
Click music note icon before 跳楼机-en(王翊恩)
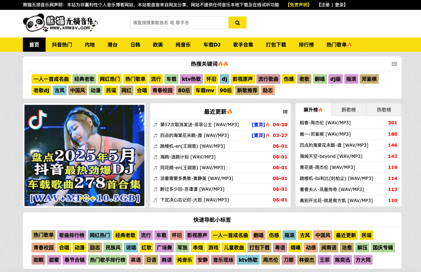click(x=155, y=146)
